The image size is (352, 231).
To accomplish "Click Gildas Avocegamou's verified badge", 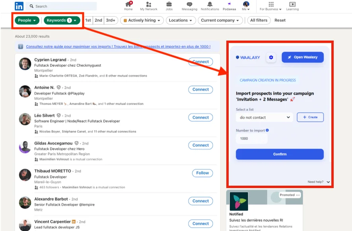I will click(x=76, y=143).
